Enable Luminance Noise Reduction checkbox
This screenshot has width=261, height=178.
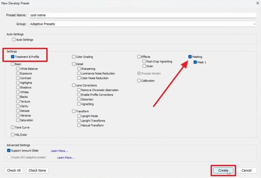(79, 73)
